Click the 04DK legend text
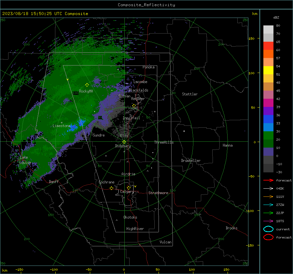293x274 pixels. 280,188
